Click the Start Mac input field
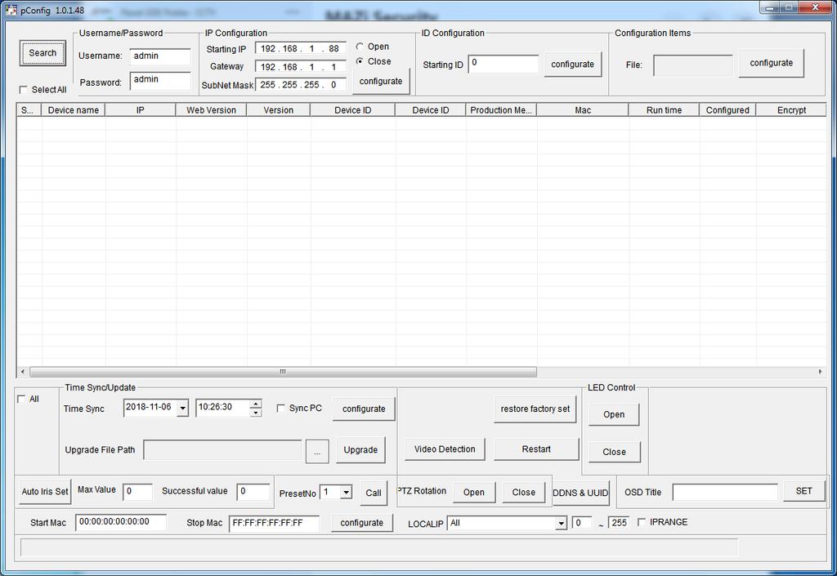This screenshot has height=576, width=837. coord(121,523)
